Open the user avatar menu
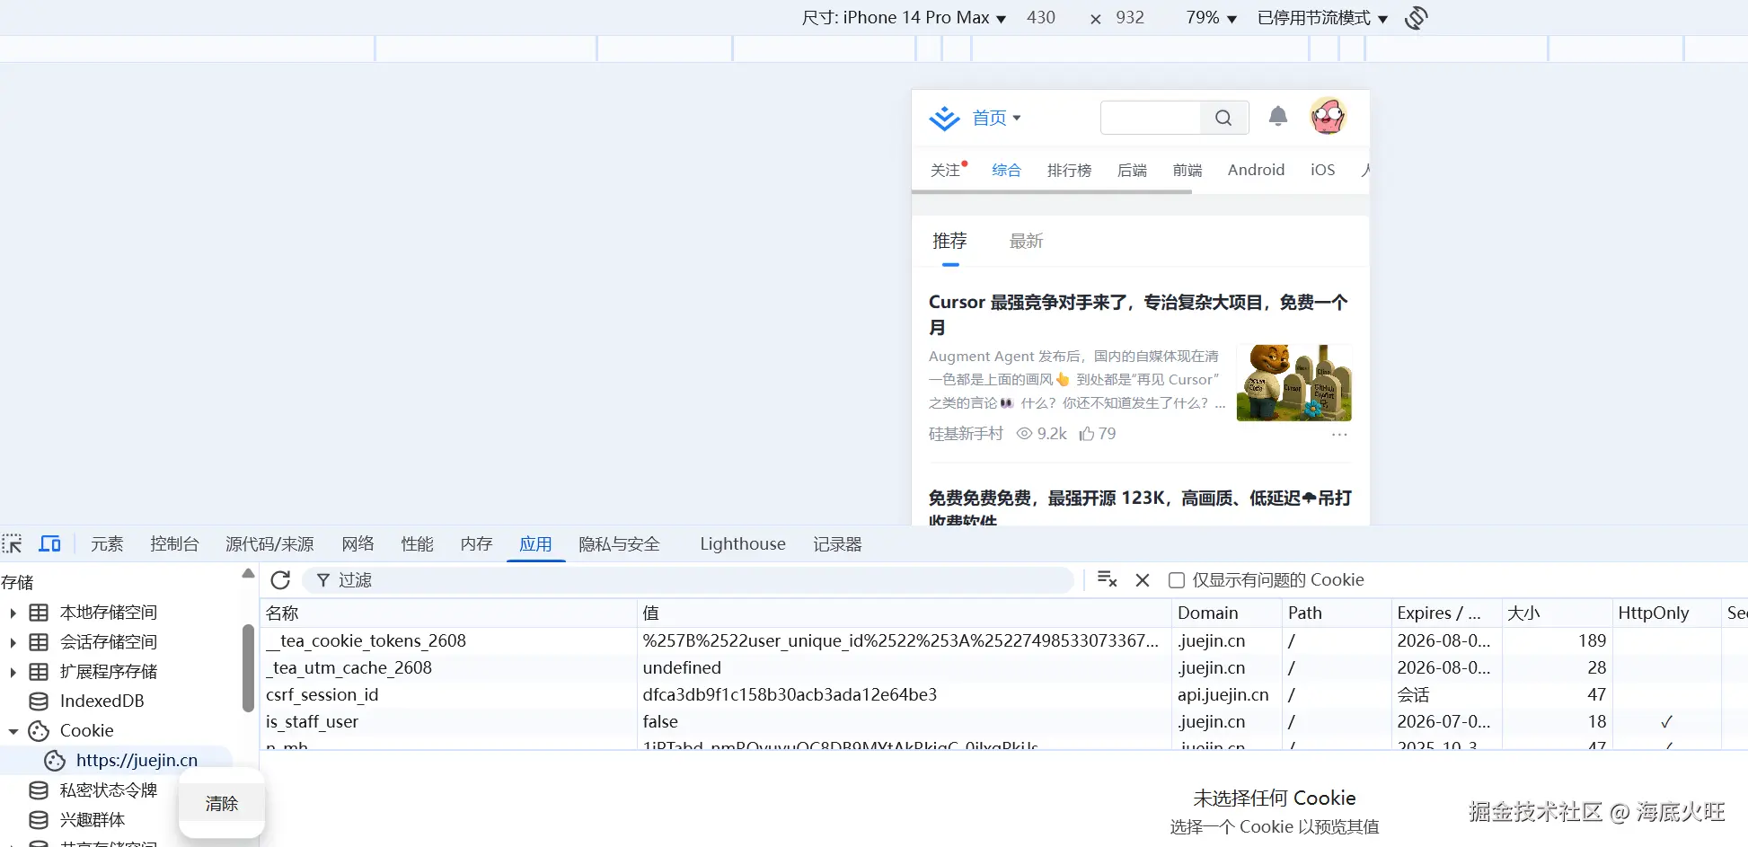1748x847 pixels. [x=1328, y=116]
